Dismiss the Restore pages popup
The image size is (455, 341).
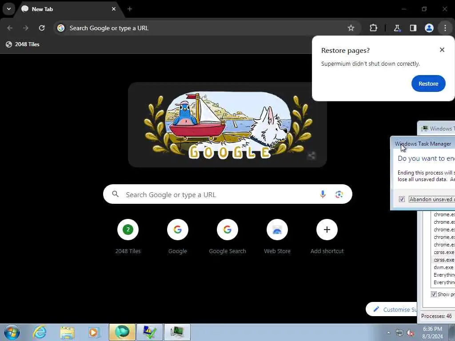click(x=442, y=50)
